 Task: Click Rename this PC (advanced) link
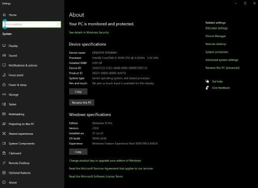[x=222, y=68]
